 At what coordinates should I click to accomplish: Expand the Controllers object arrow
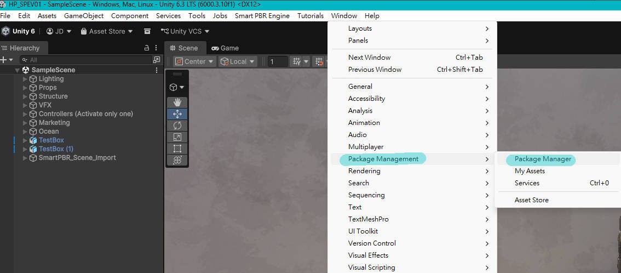click(25, 113)
